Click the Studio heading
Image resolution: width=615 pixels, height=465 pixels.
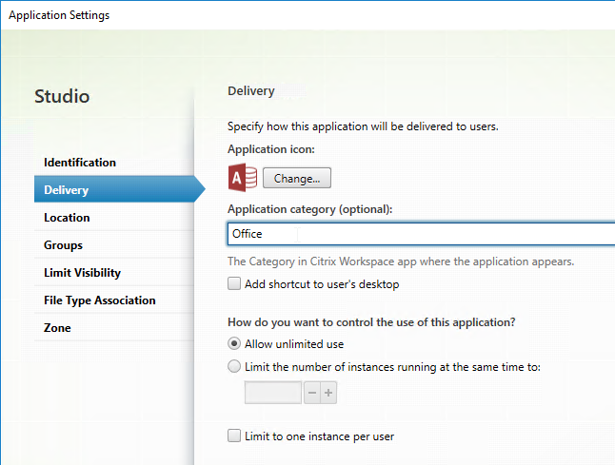click(x=62, y=96)
